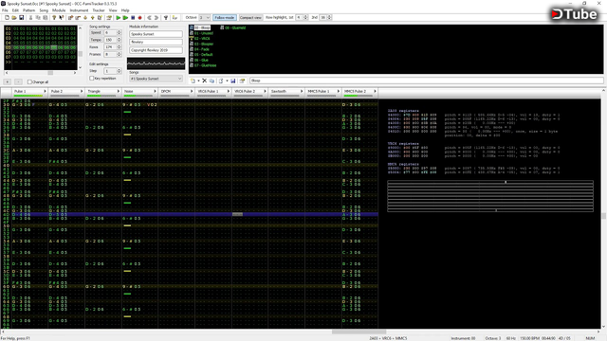Toggle the Speed button in Song settings
607x341 pixels.
96,33
